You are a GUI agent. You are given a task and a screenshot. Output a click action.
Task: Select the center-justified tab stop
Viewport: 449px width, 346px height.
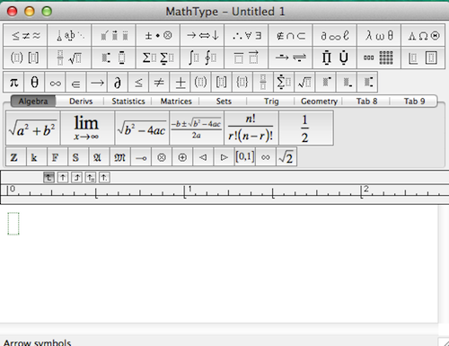click(x=63, y=178)
